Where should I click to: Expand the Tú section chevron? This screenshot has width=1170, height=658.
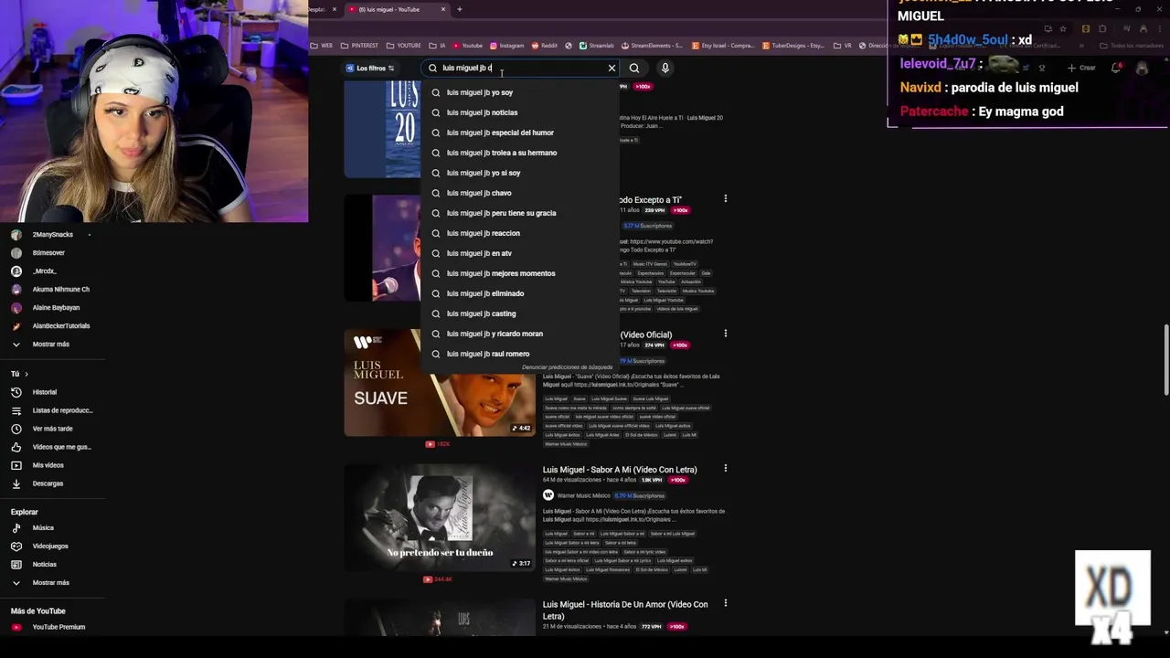pos(26,374)
